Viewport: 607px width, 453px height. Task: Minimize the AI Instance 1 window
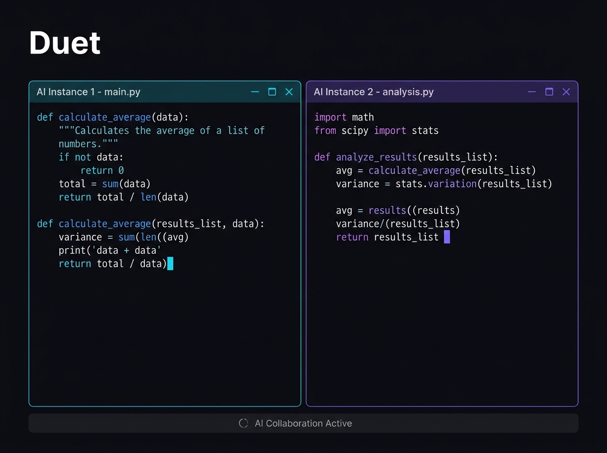(x=255, y=92)
